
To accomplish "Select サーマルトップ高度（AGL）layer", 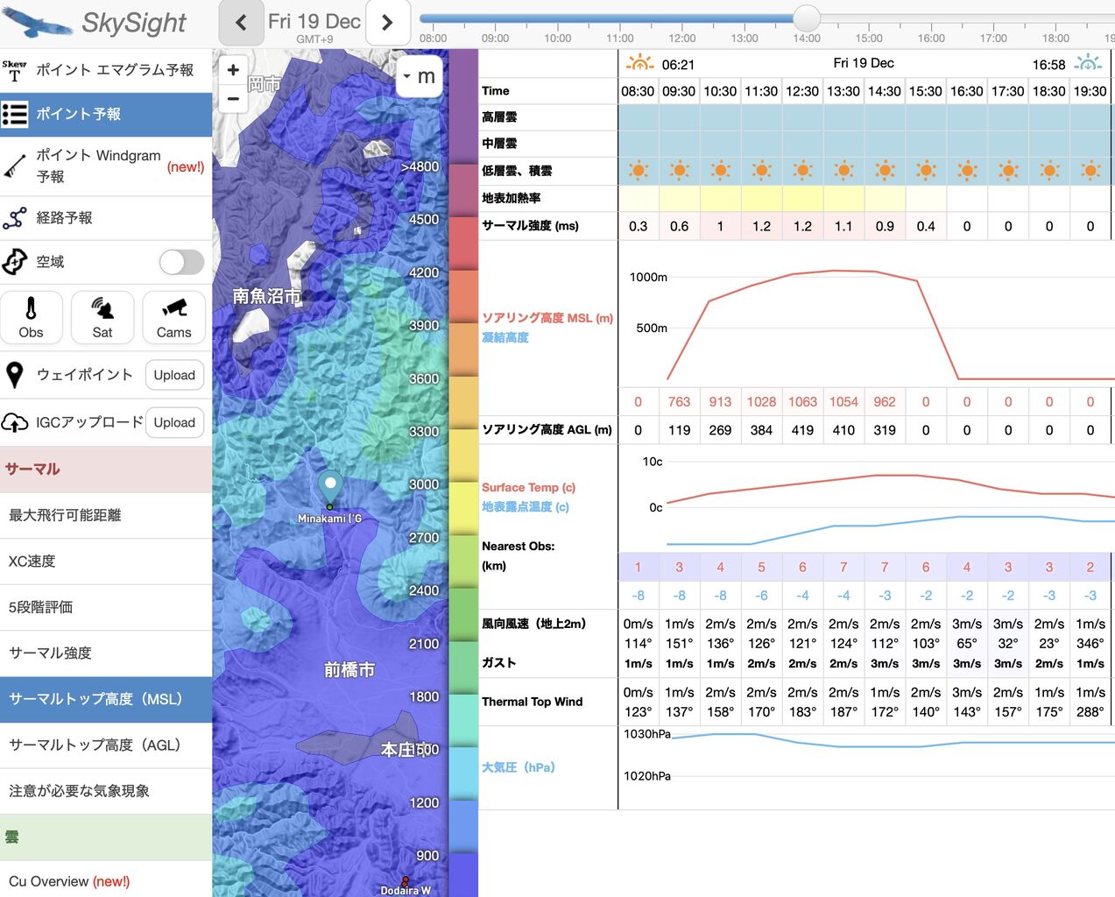I will click(106, 745).
